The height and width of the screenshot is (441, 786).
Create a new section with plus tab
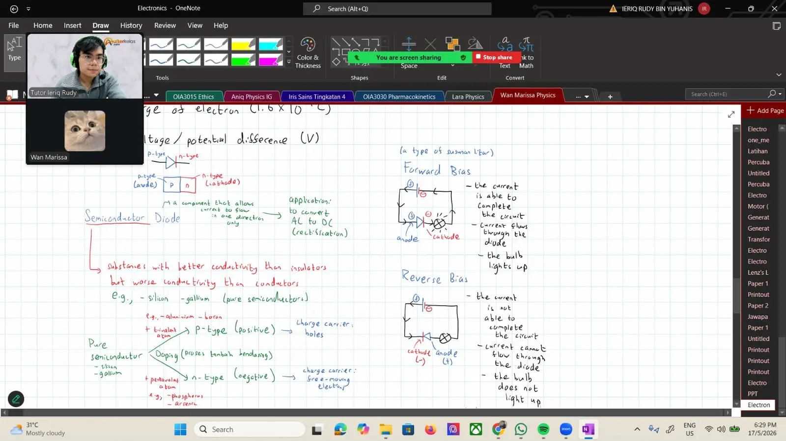click(x=610, y=97)
